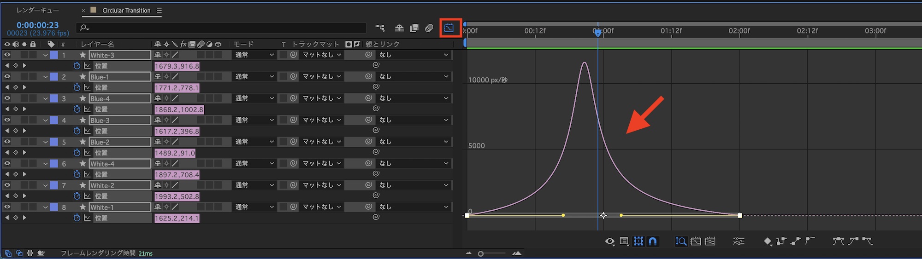The width and height of the screenshot is (922, 259).
Task: Switch to the レンダーキュー tab
Action: 38,10
